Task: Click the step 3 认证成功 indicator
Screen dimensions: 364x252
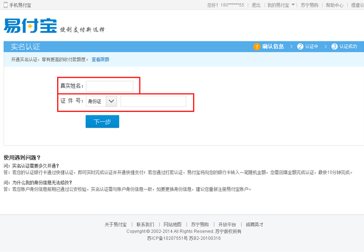Action: click(344, 46)
